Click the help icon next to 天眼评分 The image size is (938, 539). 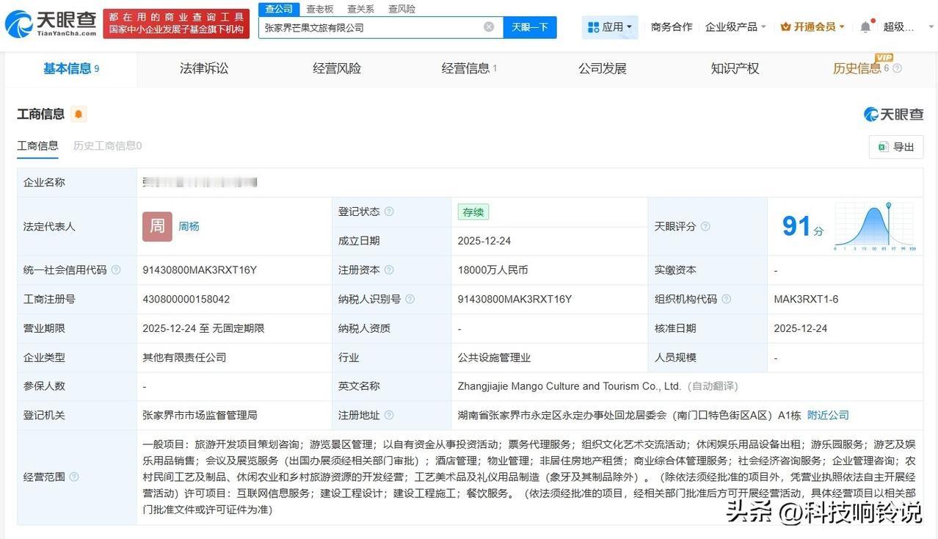[705, 226]
